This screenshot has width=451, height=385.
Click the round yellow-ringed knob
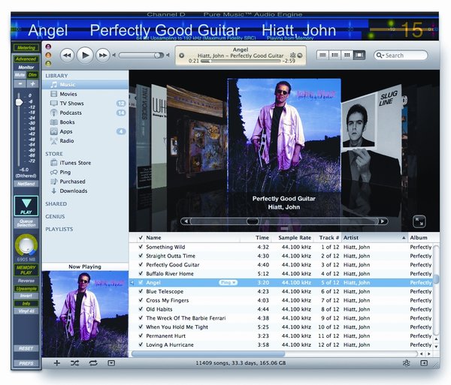coord(26,245)
